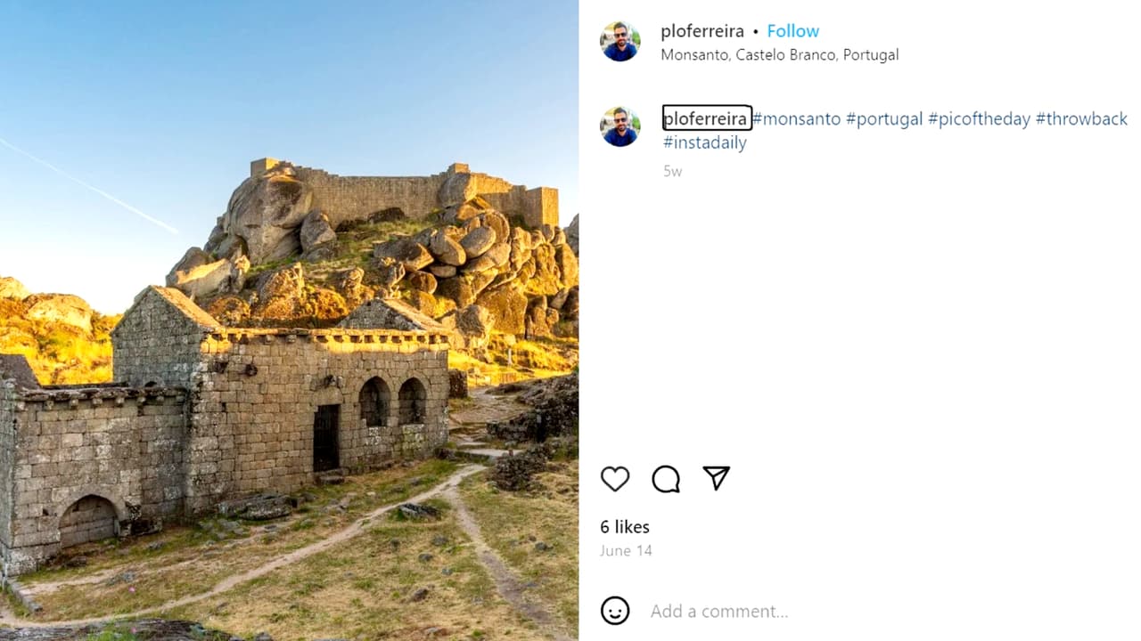Click the profile avatar beside the caption

[620, 126]
